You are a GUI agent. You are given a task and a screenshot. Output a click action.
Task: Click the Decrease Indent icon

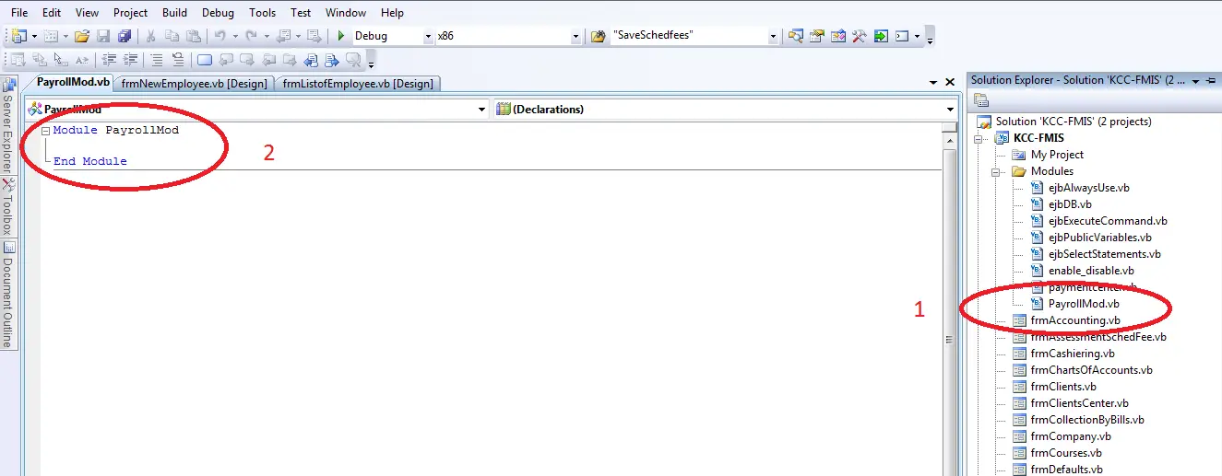[109, 60]
